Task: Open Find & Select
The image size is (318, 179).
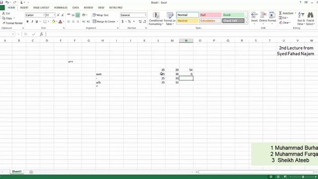Action: point(310,19)
